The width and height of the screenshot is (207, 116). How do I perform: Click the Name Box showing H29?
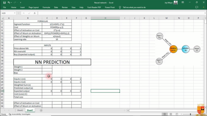[7, 13]
